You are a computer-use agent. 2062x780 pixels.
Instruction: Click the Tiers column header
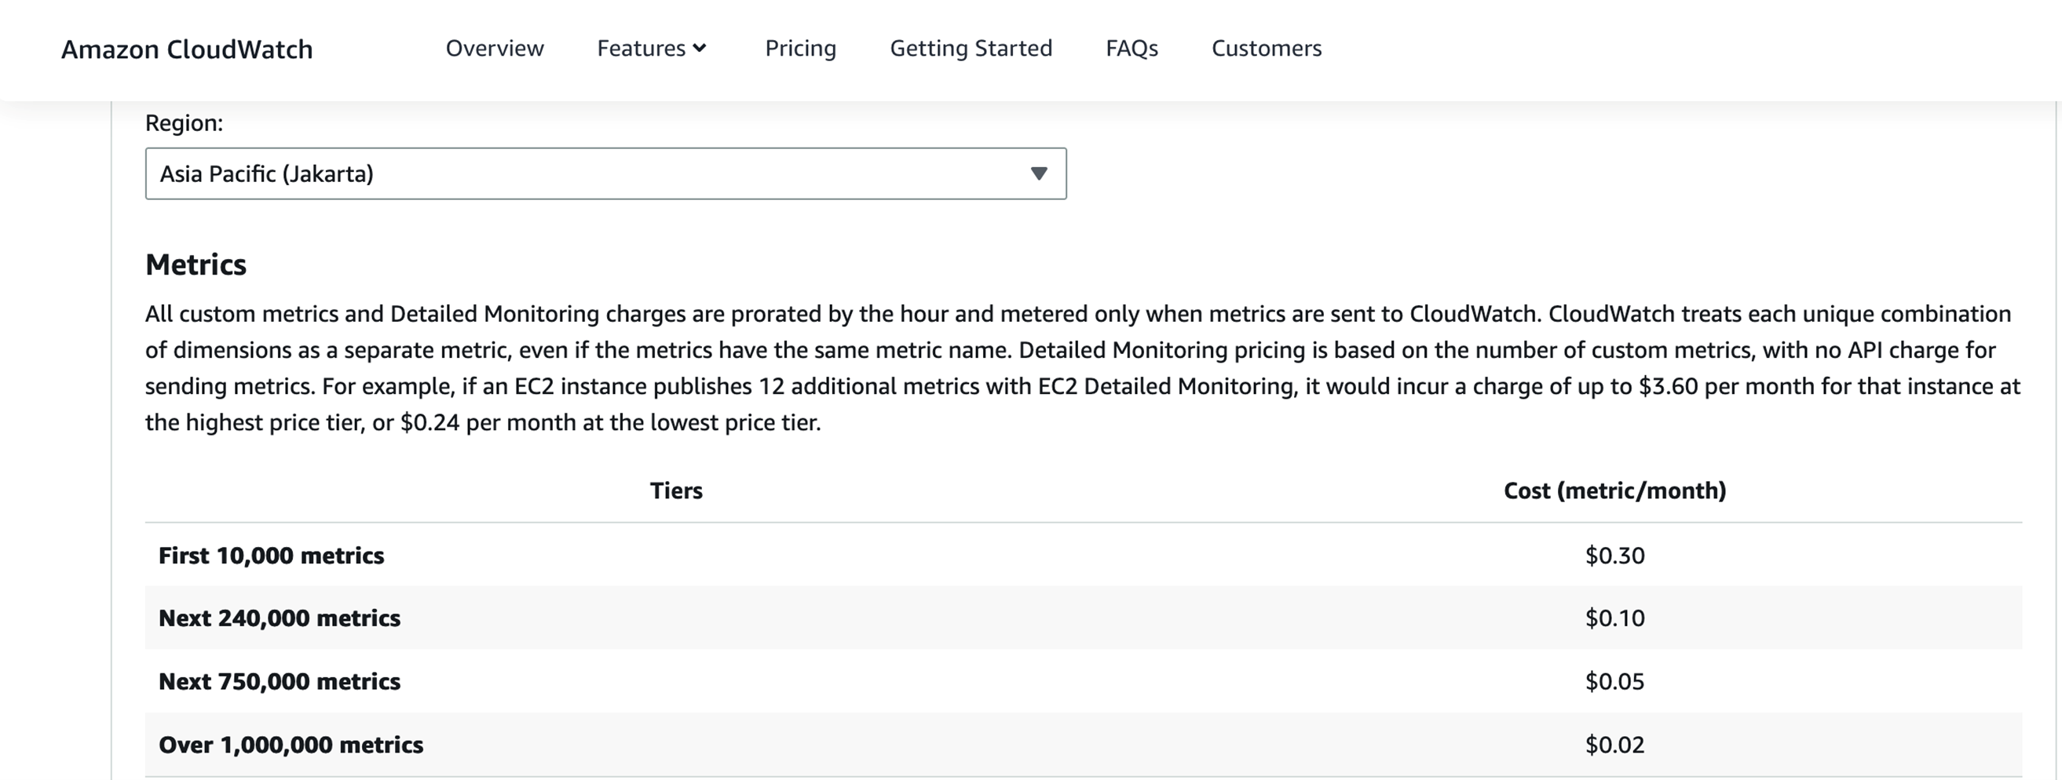click(675, 490)
